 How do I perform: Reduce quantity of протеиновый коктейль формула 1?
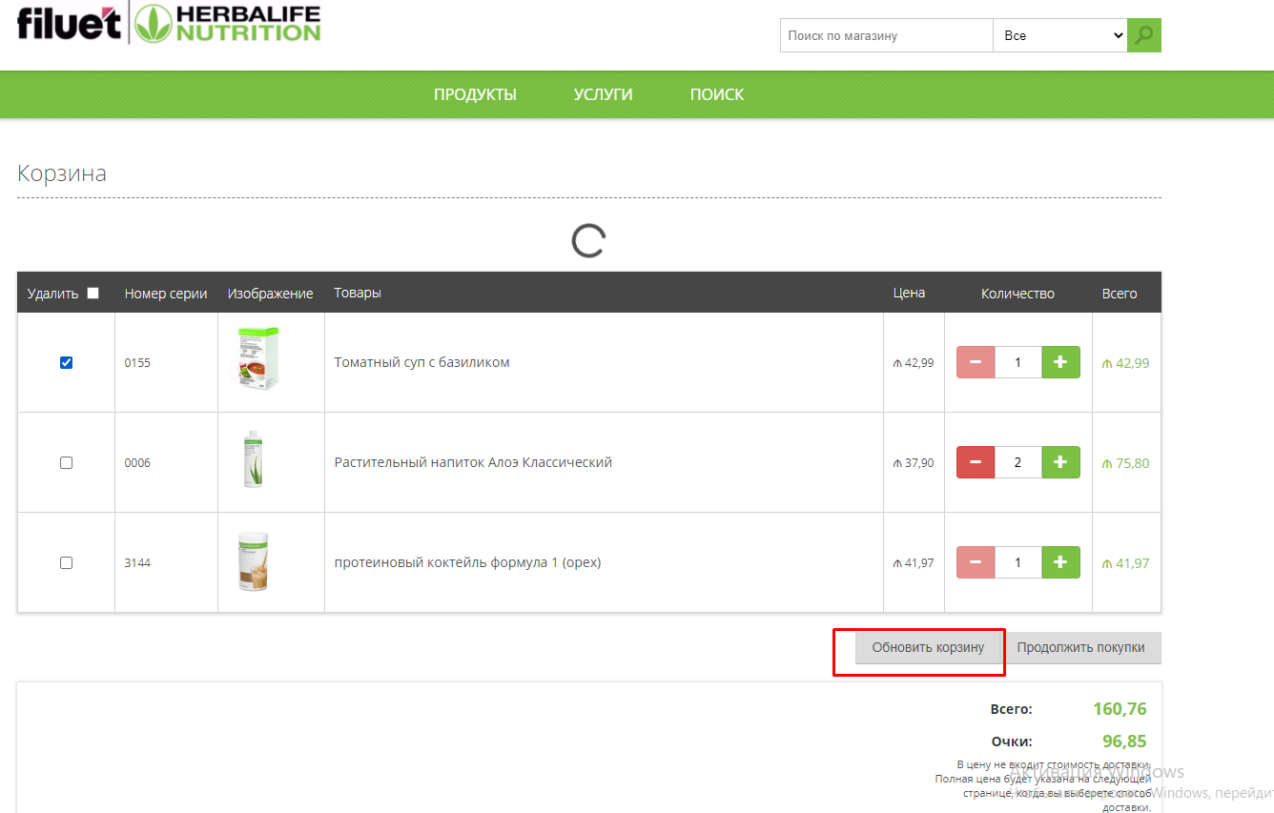976,562
